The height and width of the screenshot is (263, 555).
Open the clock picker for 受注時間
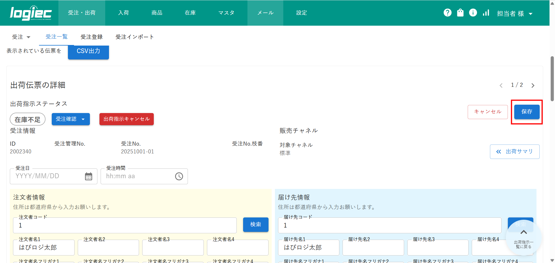tap(179, 176)
